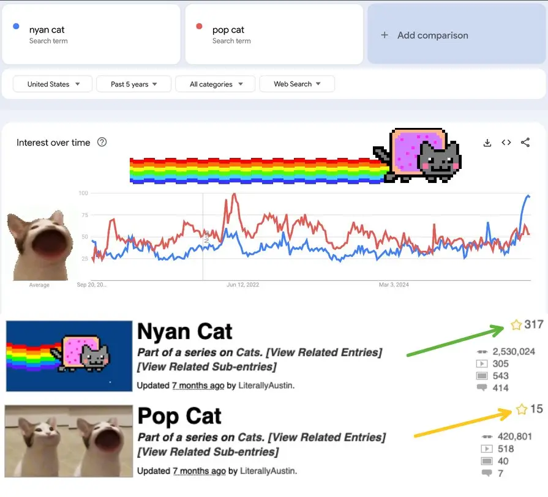The image size is (548, 497).
Task: Click View Related Sub-entries under Pop Cat
Action: click(208, 452)
